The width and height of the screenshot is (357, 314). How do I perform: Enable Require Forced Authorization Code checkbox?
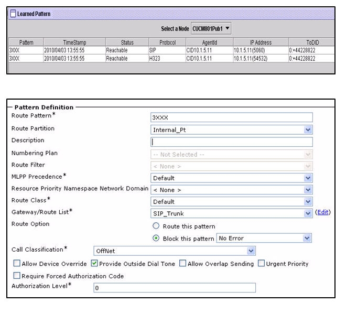click(17, 276)
